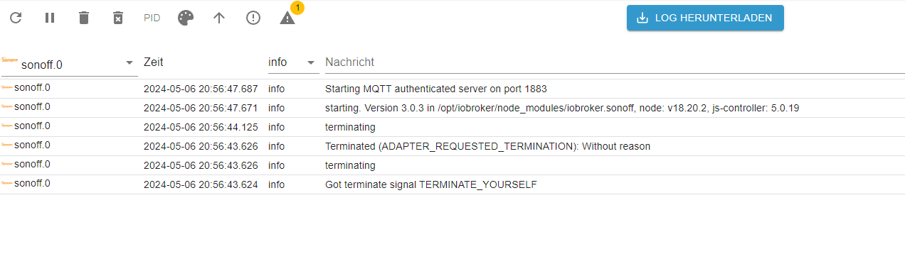Download log with LOG HERUNTERLADEN button
This screenshot has height=271, width=905.
705,18
